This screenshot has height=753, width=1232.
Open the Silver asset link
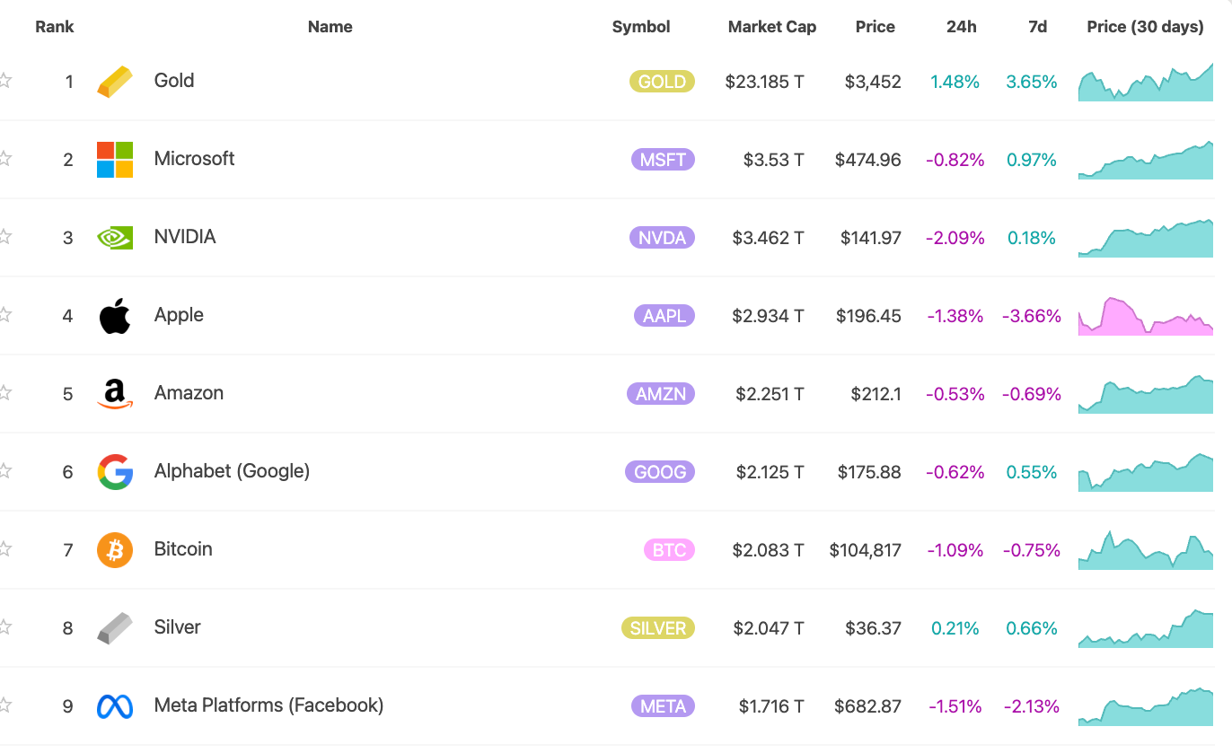177,627
